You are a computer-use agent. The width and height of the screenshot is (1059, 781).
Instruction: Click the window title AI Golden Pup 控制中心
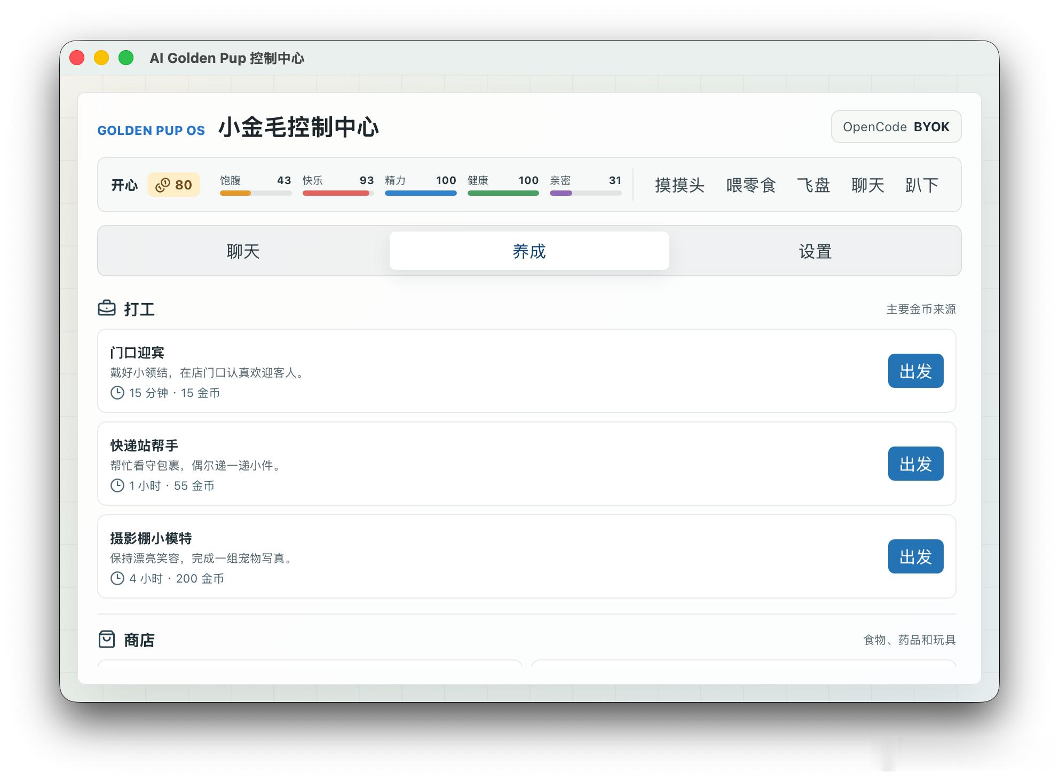pos(227,58)
